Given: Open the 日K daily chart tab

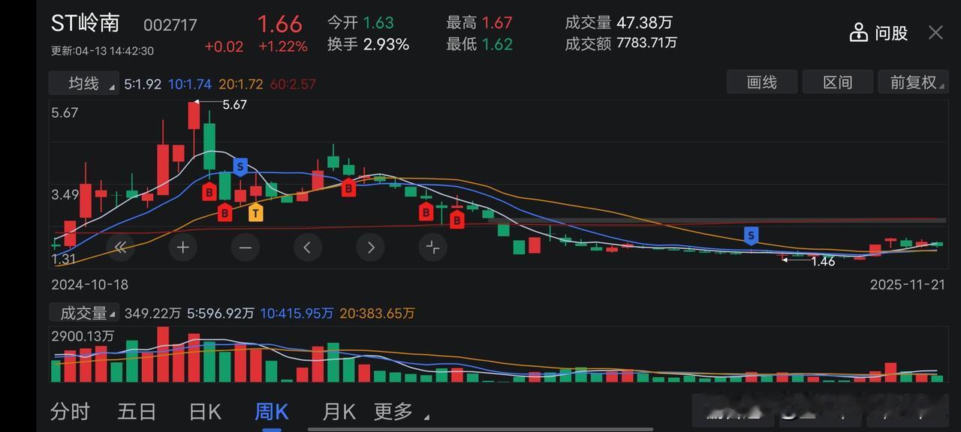Looking at the screenshot, I should click(204, 411).
